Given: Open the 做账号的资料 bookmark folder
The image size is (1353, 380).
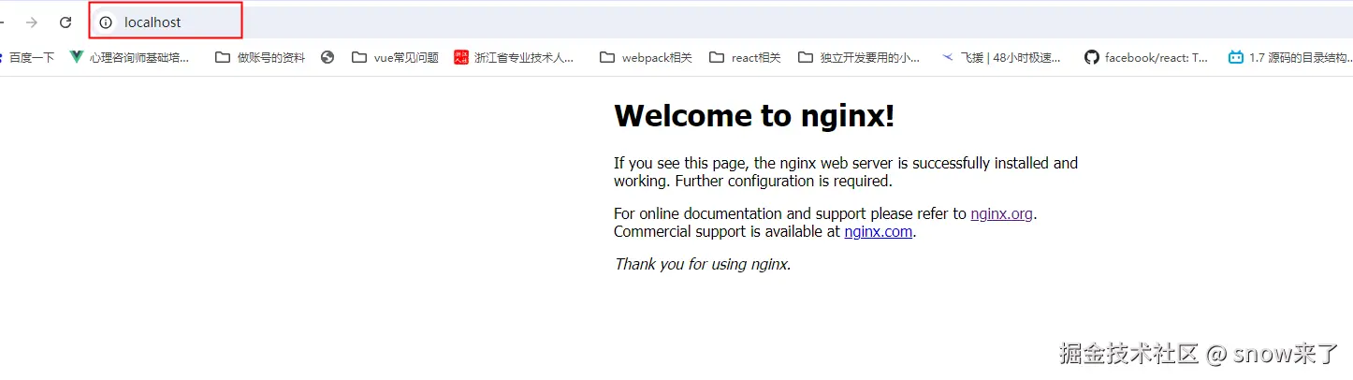Looking at the screenshot, I should point(260,57).
